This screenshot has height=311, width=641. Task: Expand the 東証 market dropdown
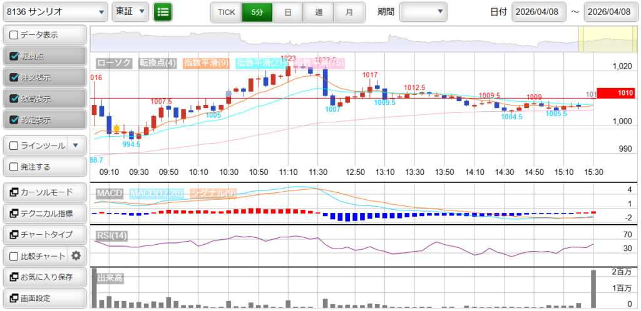131,11
